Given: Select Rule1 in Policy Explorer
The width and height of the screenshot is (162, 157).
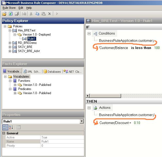Looking at the screenshot, I should pyautogui.click(x=32, y=39).
